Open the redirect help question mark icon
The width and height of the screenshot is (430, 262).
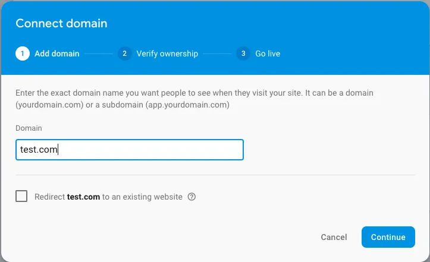tap(192, 197)
